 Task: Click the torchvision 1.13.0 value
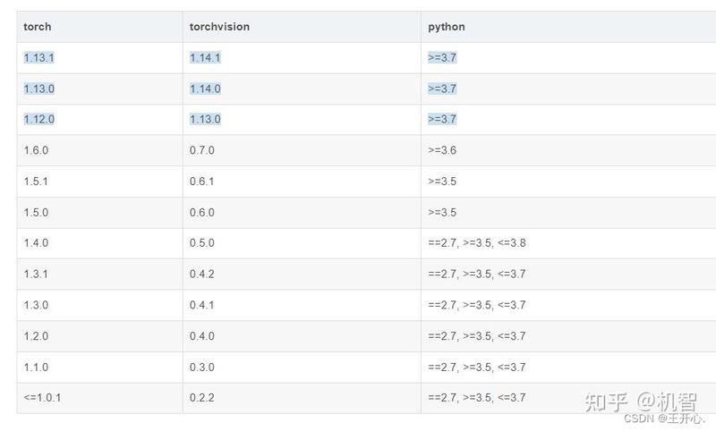coord(205,120)
